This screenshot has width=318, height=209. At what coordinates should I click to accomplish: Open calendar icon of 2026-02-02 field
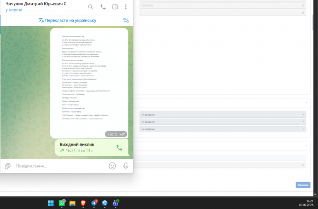(303, 5)
